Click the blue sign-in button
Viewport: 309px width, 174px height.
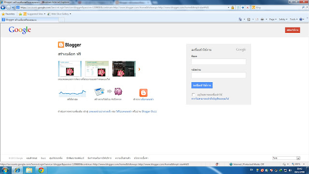coord(202,85)
